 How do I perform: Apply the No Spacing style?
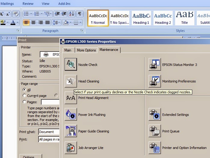tap(120, 18)
